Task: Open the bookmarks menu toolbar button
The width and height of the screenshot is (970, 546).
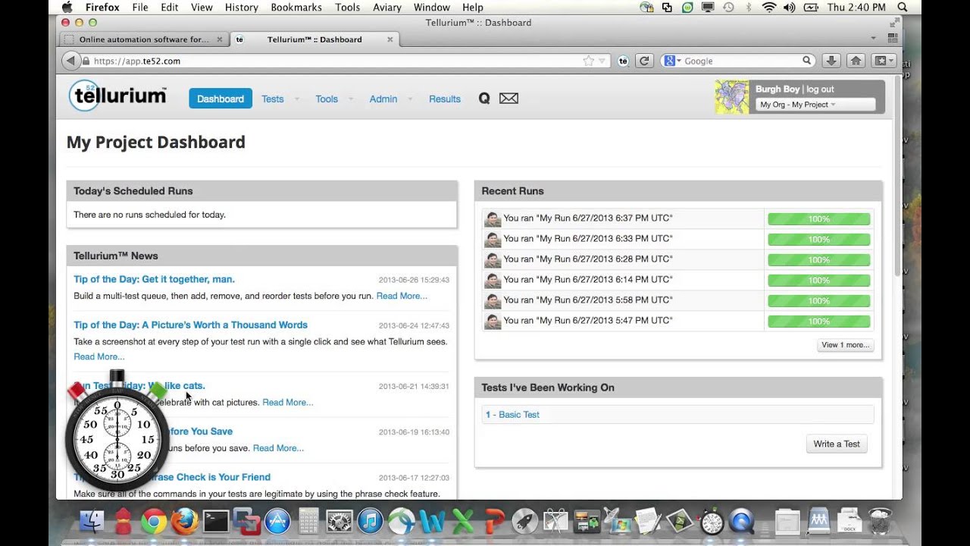Action: 884,61
